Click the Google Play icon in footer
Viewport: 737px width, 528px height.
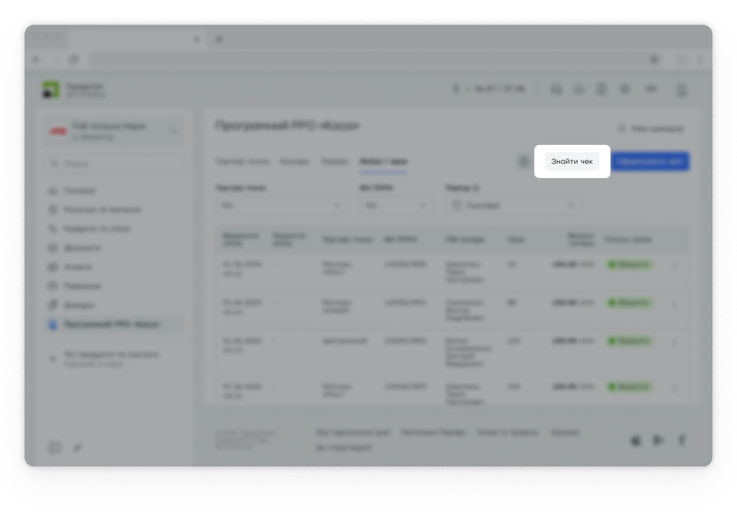658,440
